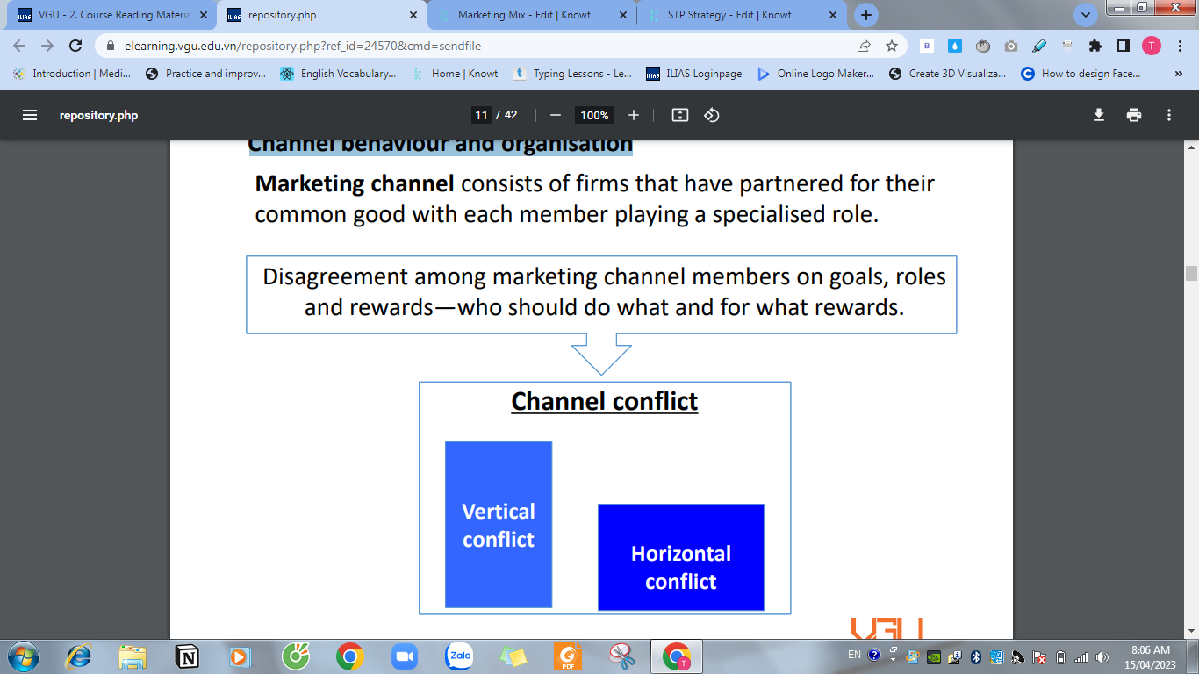This screenshot has height=674, width=1199.
Task: Open PDF viewer more actions menu
Action: 1169,115
